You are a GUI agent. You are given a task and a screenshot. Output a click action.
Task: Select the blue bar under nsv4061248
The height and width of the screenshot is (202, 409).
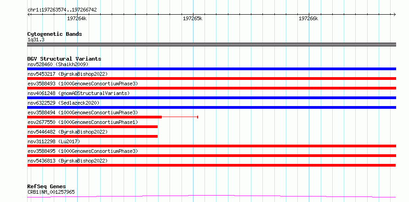(x=211, y=98)
